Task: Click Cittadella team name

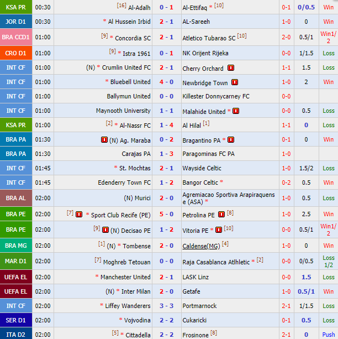Action: (138, 335)
